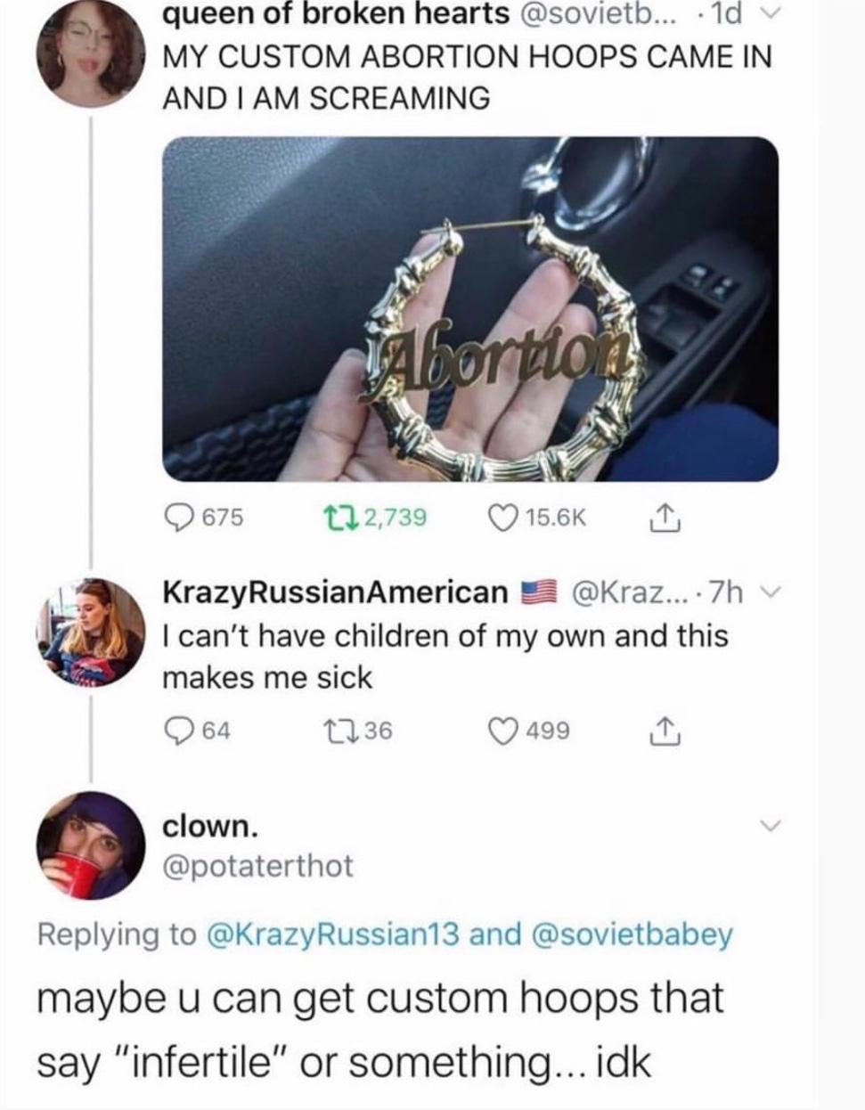
Task: Like the tweet with 499 likes
Action: coord(502,731)
